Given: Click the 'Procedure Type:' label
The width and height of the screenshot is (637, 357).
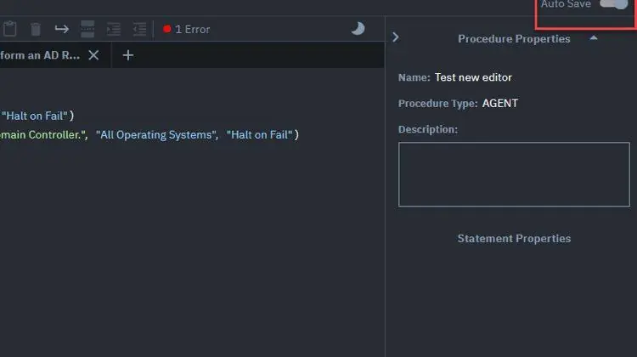Looking at the screenshot, I should pos(438,104).
